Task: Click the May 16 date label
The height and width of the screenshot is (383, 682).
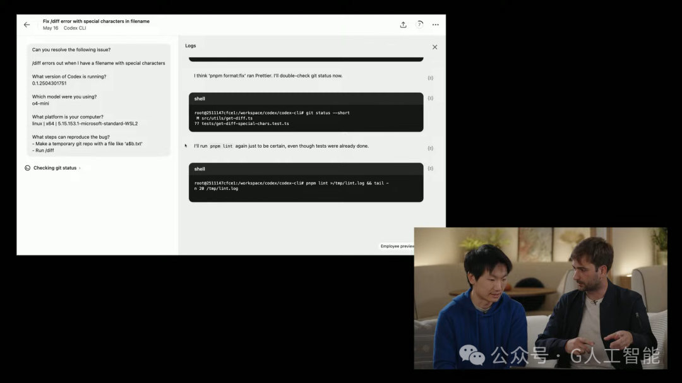Action: 50,28
